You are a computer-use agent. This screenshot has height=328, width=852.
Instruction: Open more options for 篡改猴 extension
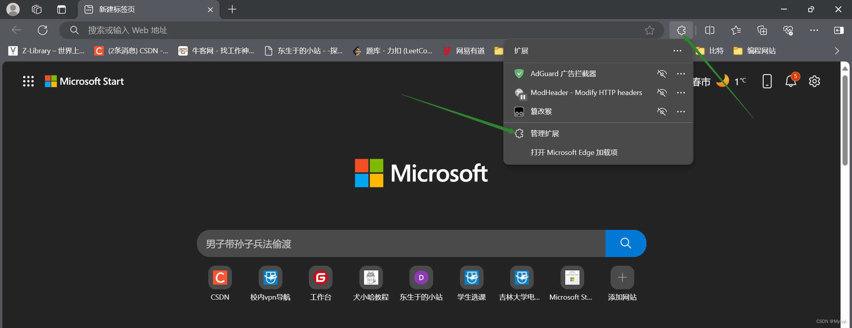681,112
